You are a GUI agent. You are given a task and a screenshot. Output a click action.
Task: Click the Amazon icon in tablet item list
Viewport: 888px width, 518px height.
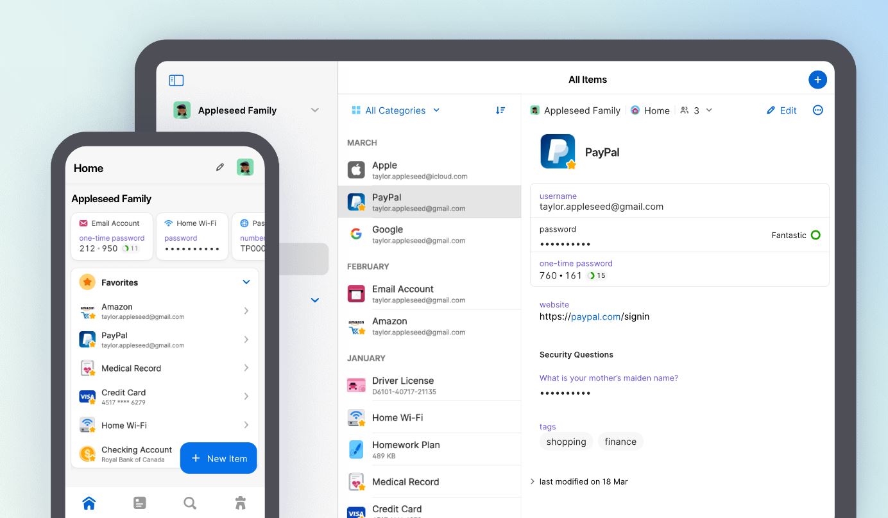[x=356, y=326]
